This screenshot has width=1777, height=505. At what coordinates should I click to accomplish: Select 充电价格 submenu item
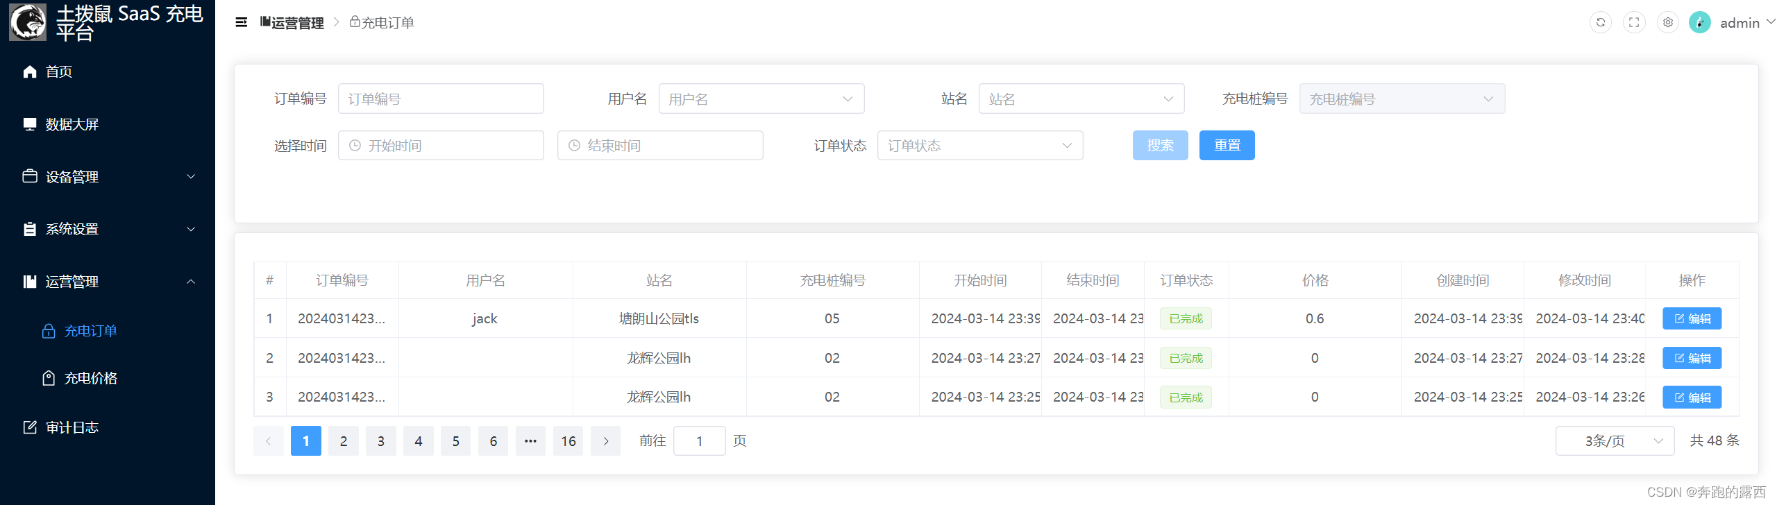pyautogui.click(x=108, y=378)
